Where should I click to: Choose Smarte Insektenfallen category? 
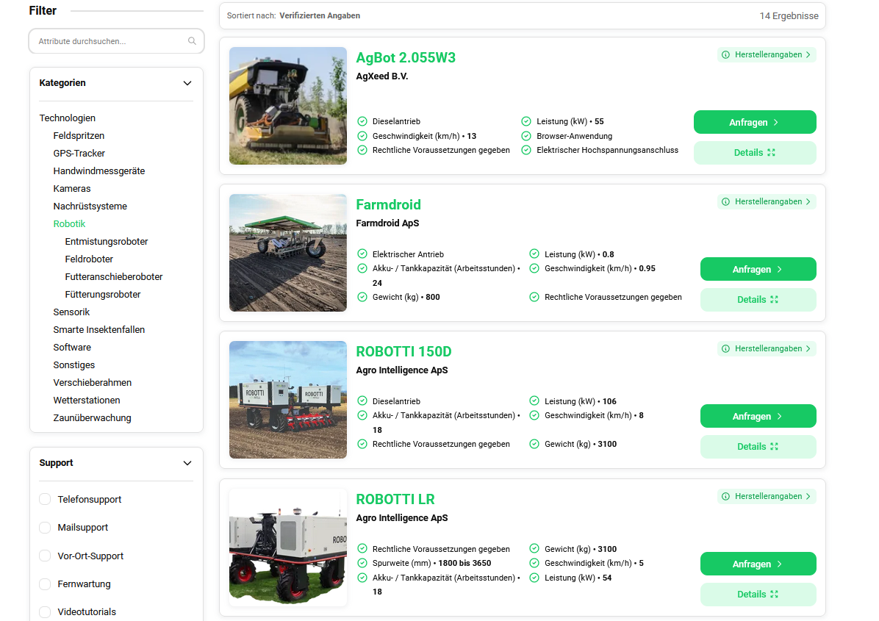[98, 329]
